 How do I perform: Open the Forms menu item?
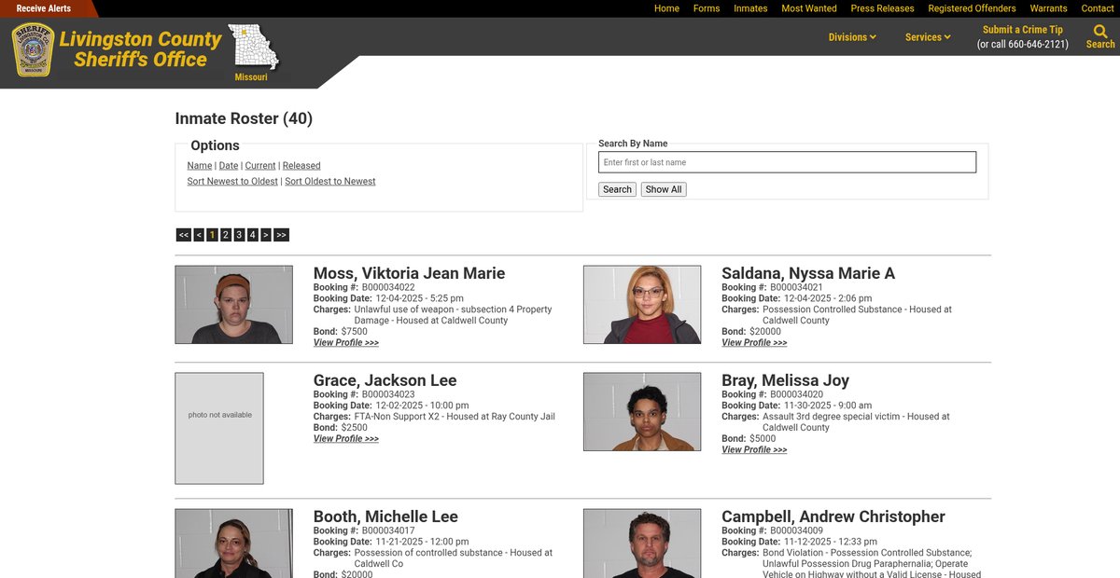(x=707, y=8)
